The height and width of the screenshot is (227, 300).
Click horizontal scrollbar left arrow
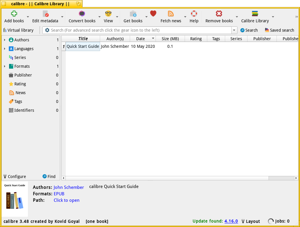[x=63, y=178]
